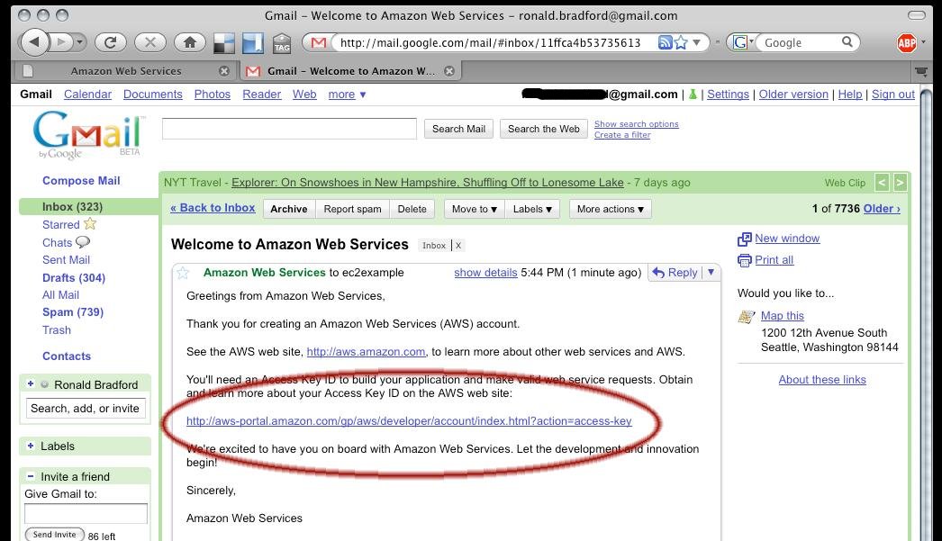Click Create a filter link
Screen dimensions: 942x541
622,134
